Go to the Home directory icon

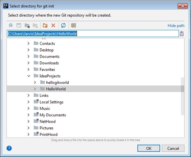click(x=11, y=25)
